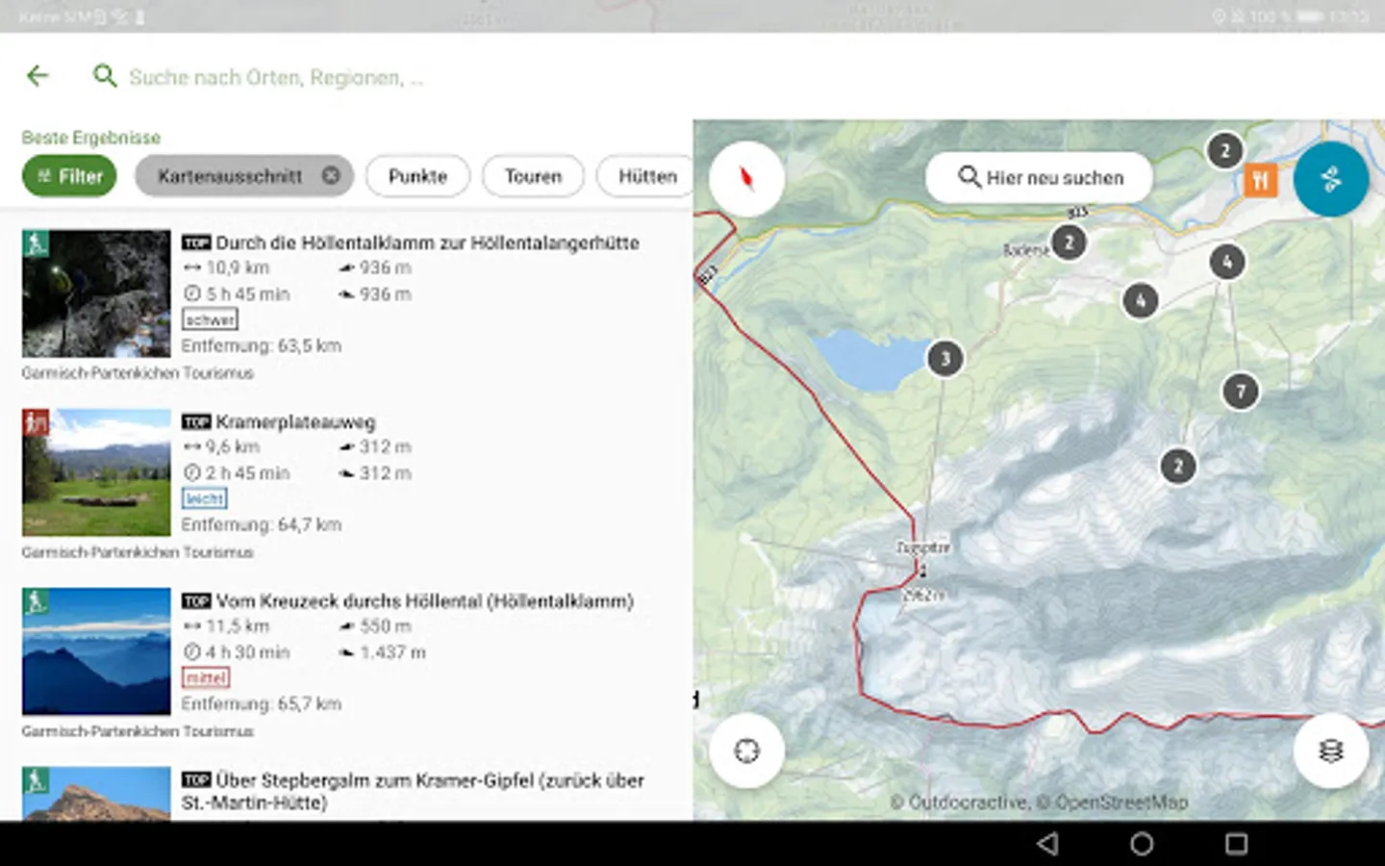The image size is (1385, 866).
Task: Tap the TOP badge beside Vom Kreuzeck
Action: [x=196, y=601]
